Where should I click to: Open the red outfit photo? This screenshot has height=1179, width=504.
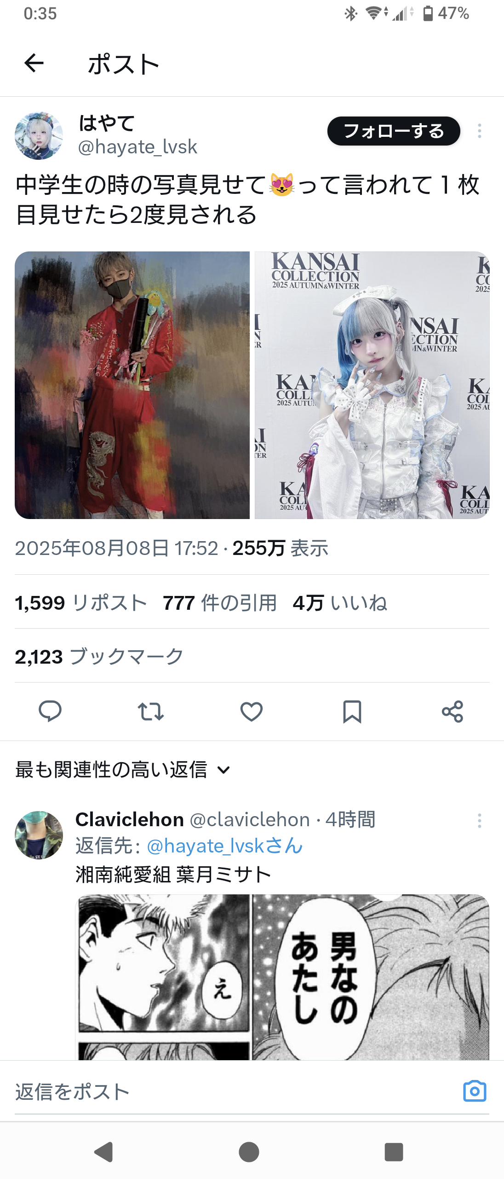(132, 385)
